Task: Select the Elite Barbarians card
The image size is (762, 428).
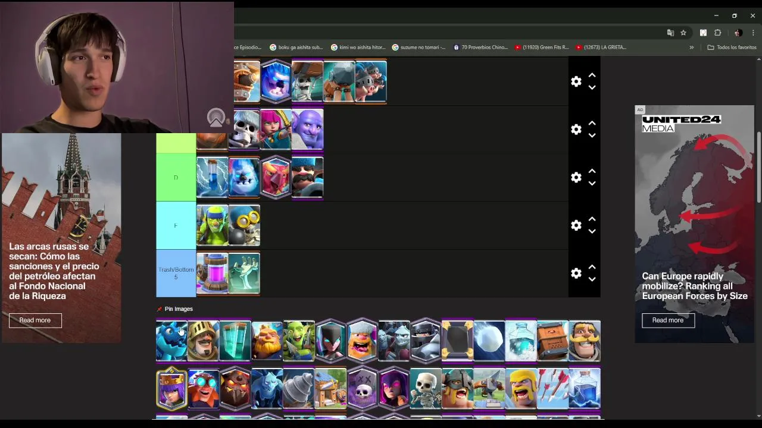Action: click(457, 388)
